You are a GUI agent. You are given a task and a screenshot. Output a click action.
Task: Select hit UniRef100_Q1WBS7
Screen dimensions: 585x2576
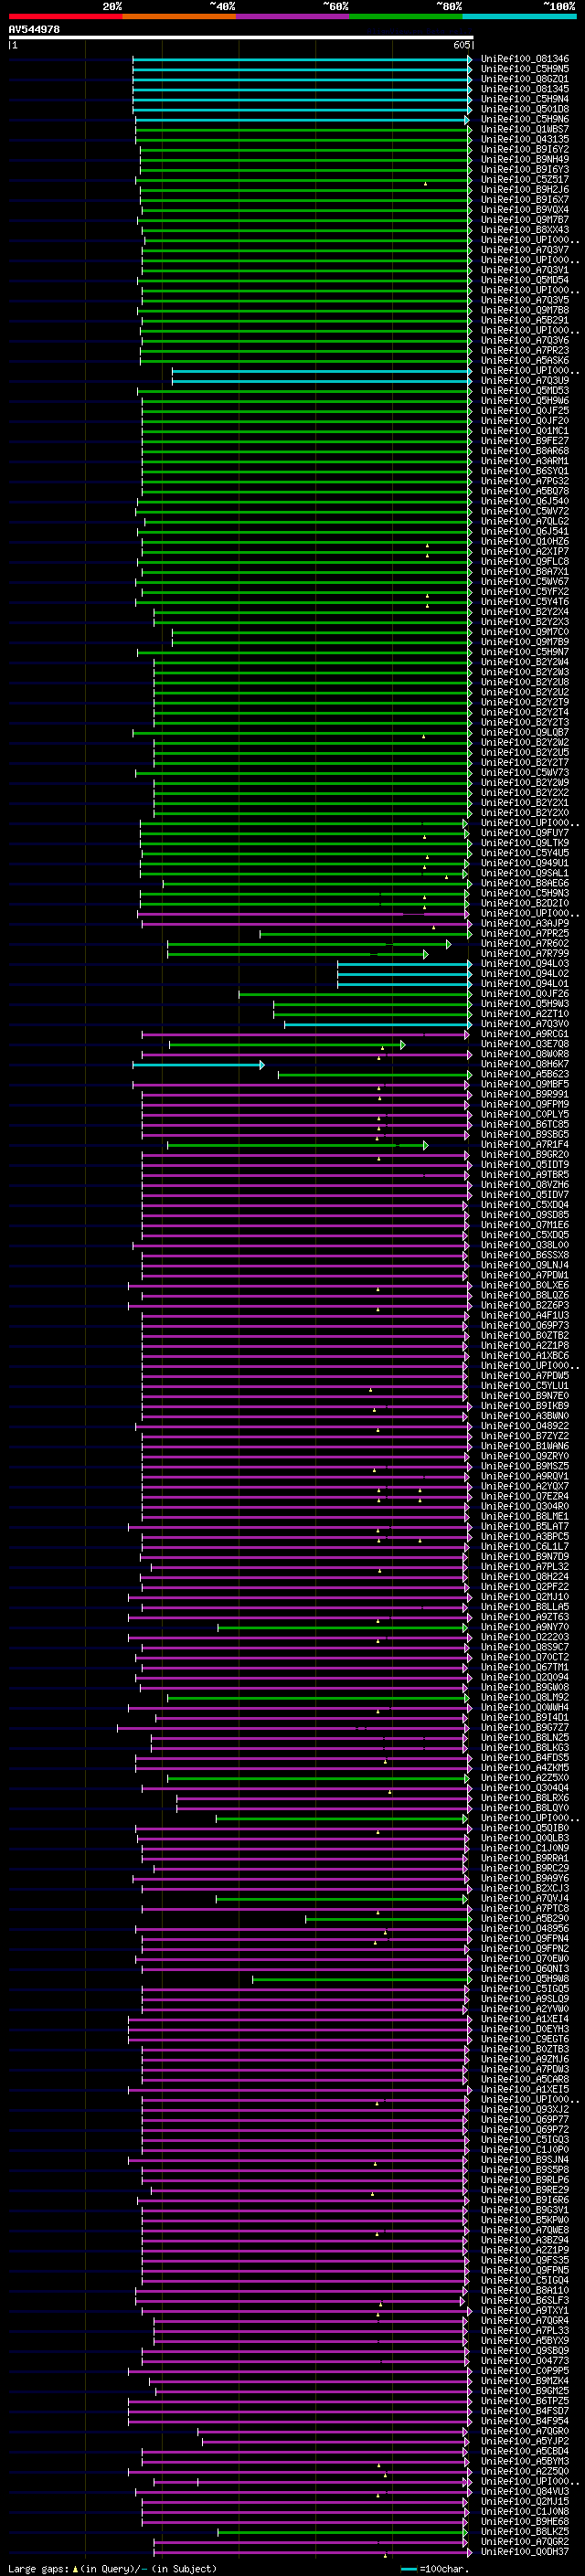[525, 129]
